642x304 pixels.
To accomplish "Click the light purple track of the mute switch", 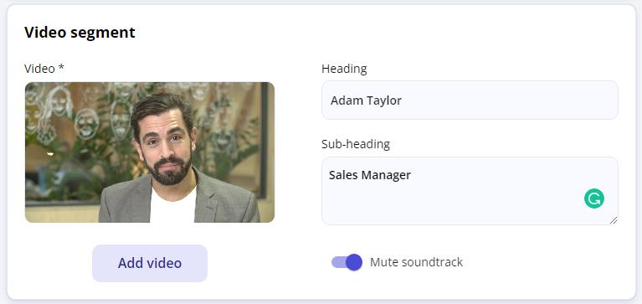I will 339,262.
